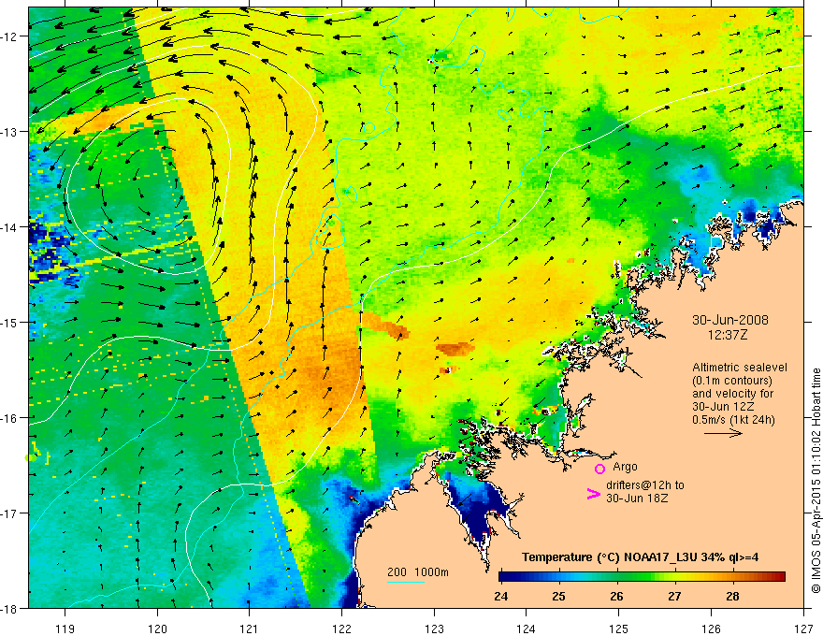Screen dimensions: 823x636
Task: Click the latitude axis label -16
Action: pyautogui.click(x=11, y=418)
